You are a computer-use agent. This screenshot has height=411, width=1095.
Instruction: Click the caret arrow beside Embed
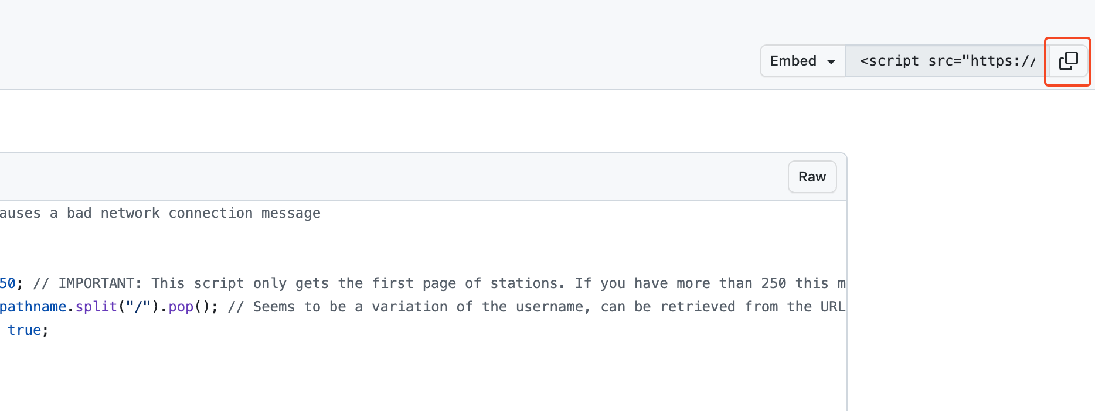pos(831,61)
